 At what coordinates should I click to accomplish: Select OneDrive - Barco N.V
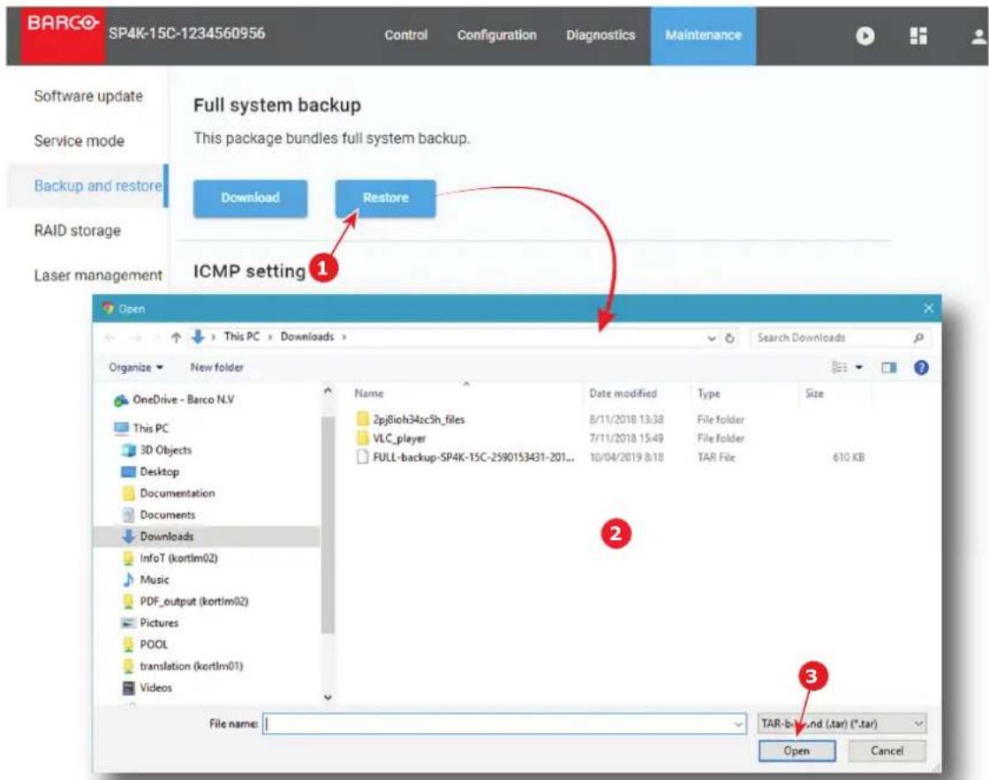[174, 400]
